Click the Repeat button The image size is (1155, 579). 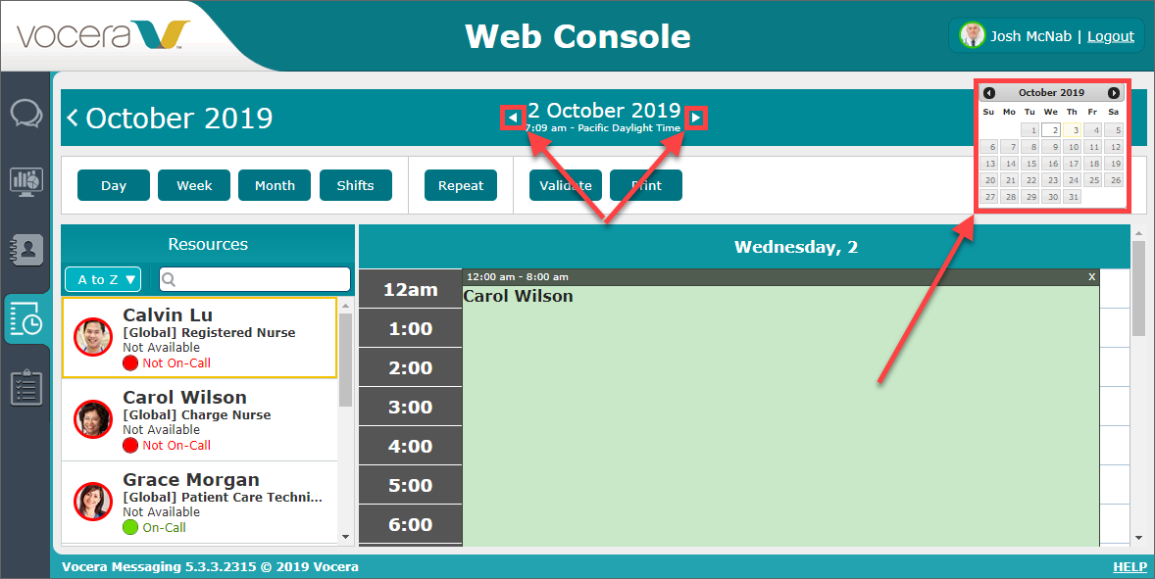click(x=461, y=185)
